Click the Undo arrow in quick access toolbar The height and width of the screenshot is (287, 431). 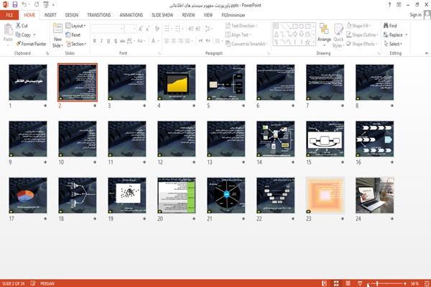[24, 5]
